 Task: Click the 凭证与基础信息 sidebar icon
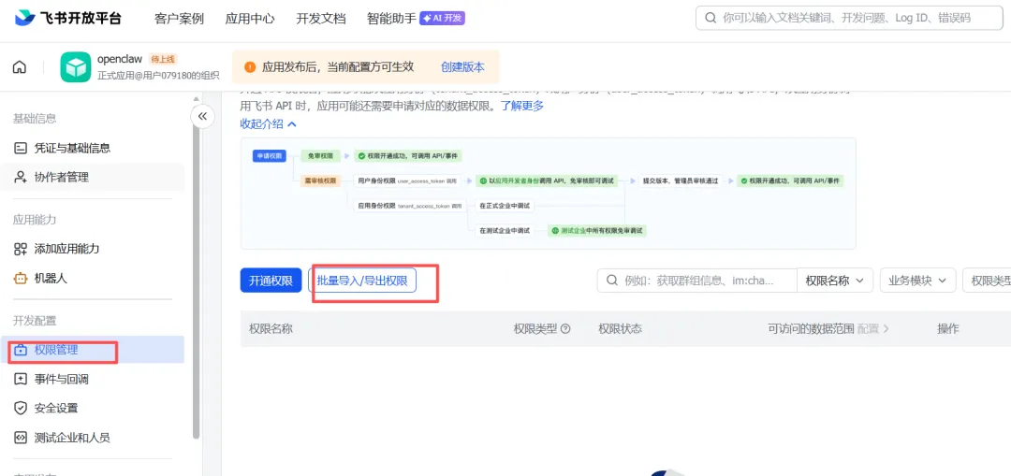[21, 148]
